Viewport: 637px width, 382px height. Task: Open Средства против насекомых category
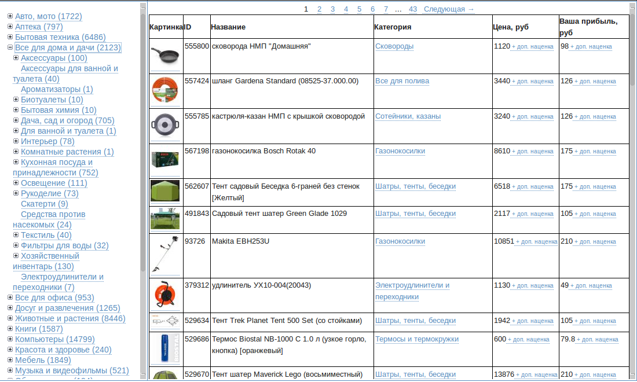pos(49,219)
